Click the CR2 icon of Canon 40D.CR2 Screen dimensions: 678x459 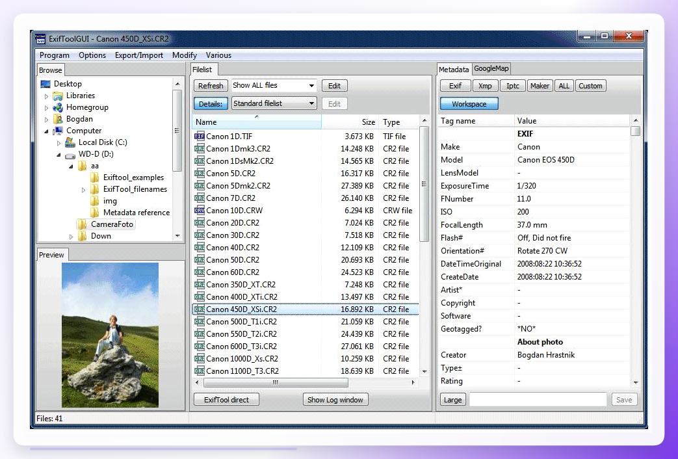click(200, 248)
